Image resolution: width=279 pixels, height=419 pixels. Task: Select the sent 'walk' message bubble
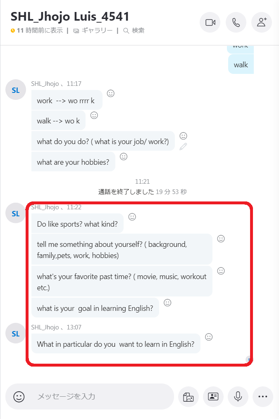[241, 64]
